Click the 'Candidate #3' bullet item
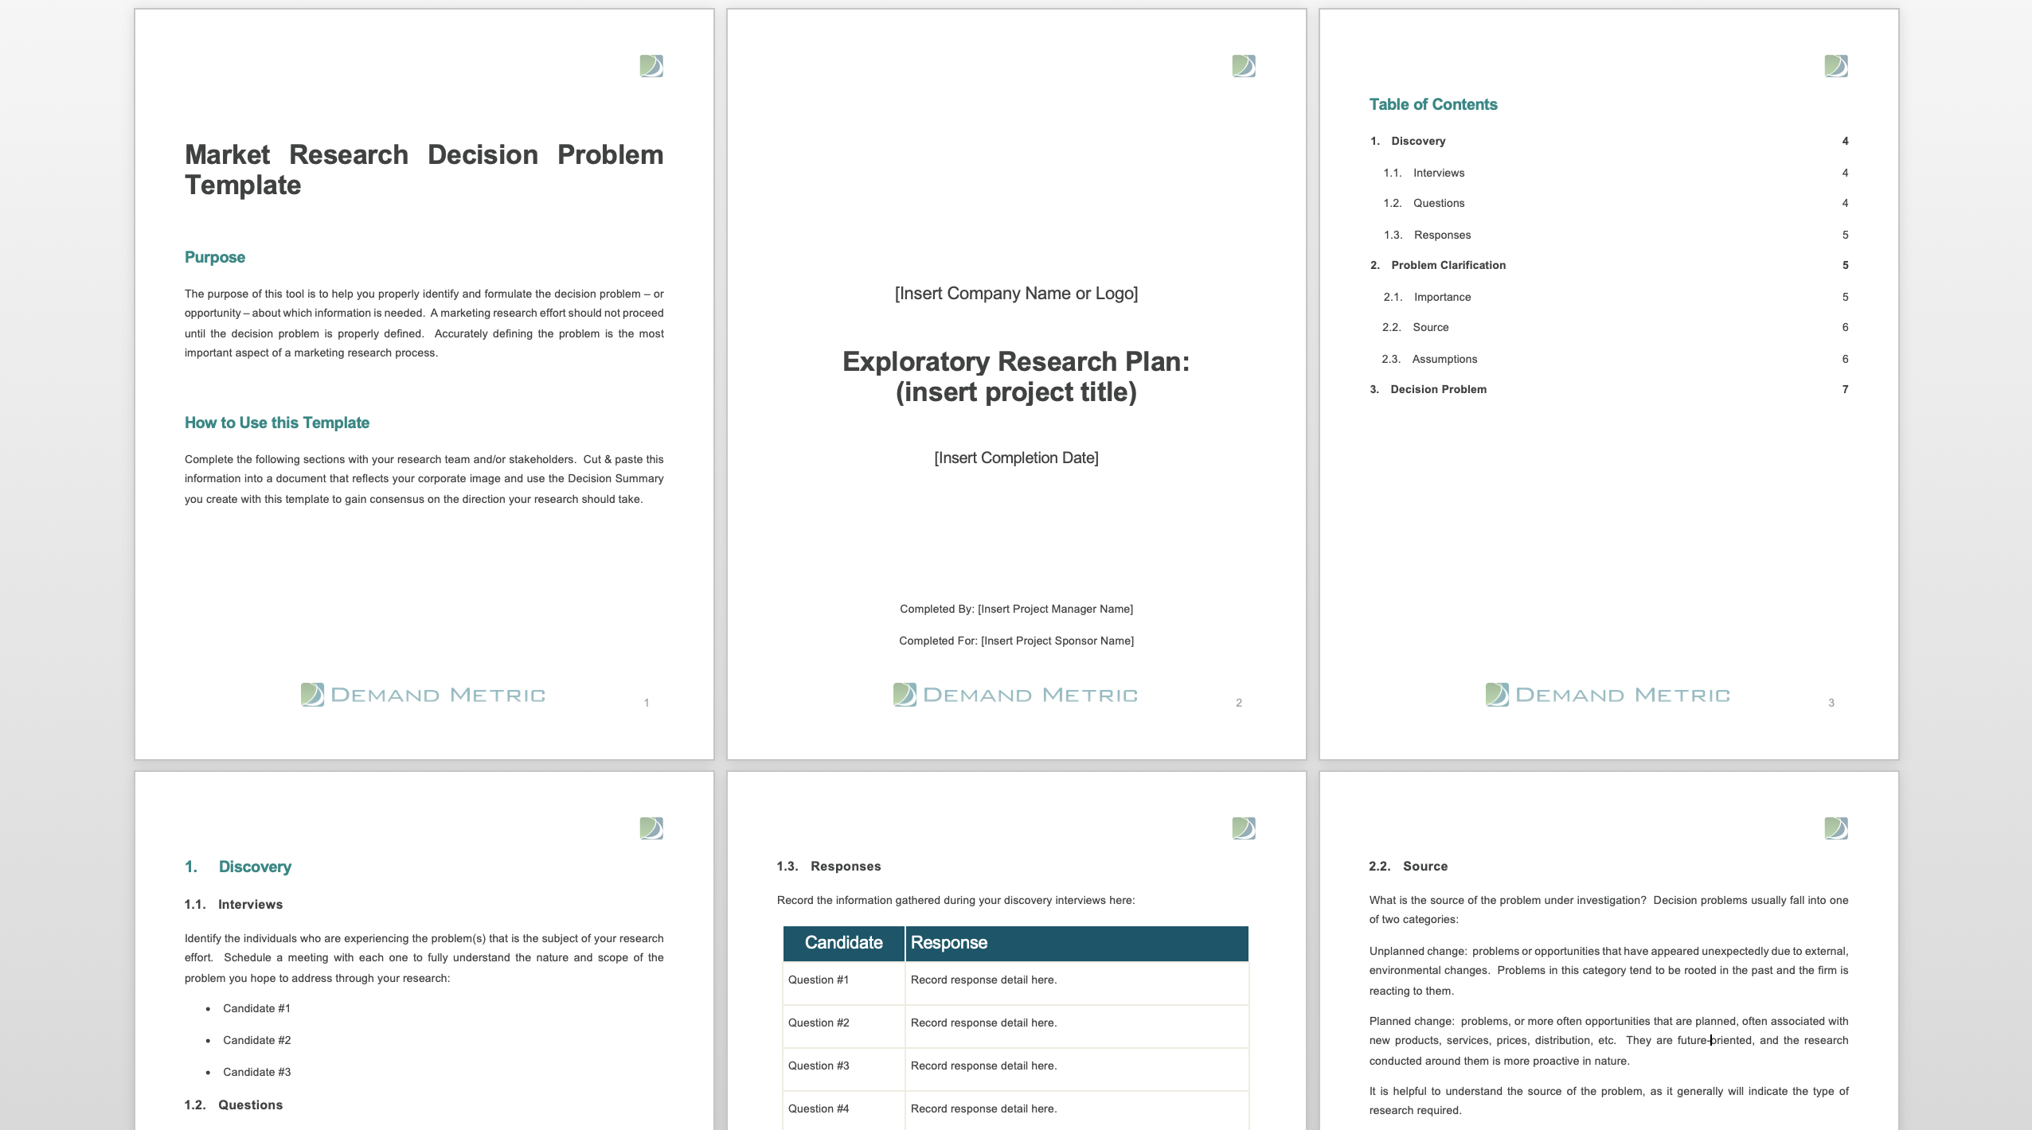2032x1130 pixels. pos(256,1072)
